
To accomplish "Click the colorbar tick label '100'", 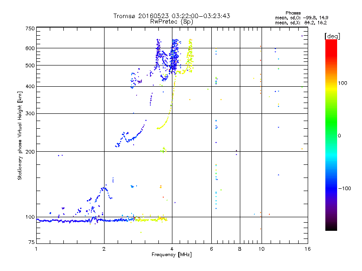I will point(343,83).
